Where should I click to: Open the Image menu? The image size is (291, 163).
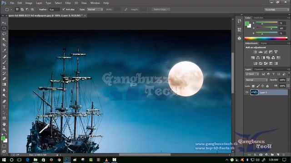pos(29,3)
